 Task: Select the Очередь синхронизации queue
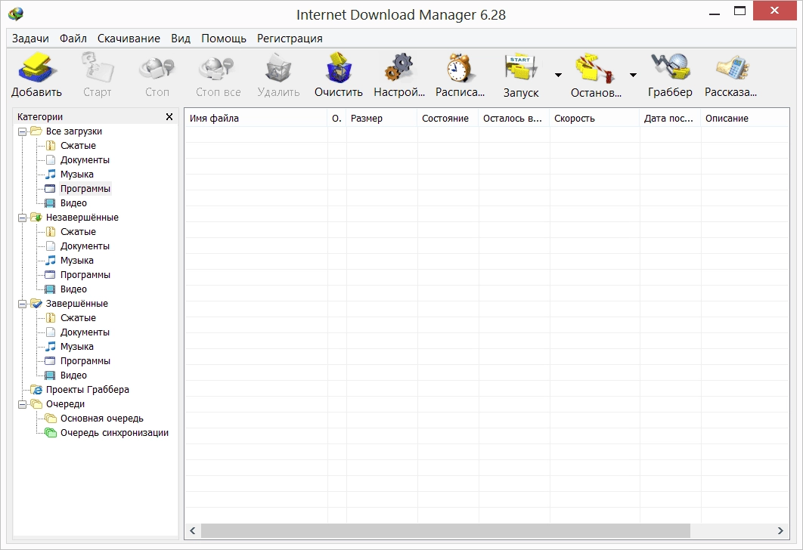click(114, 433)
